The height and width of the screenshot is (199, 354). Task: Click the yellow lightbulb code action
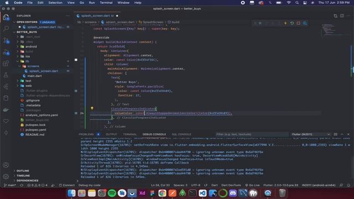click(x=92, y=108)
